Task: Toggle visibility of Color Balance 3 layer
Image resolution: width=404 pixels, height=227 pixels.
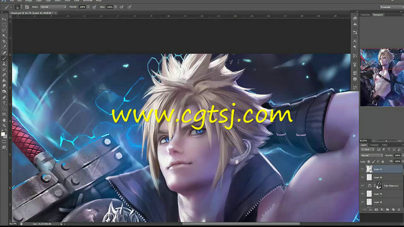Action: (363, 186)
